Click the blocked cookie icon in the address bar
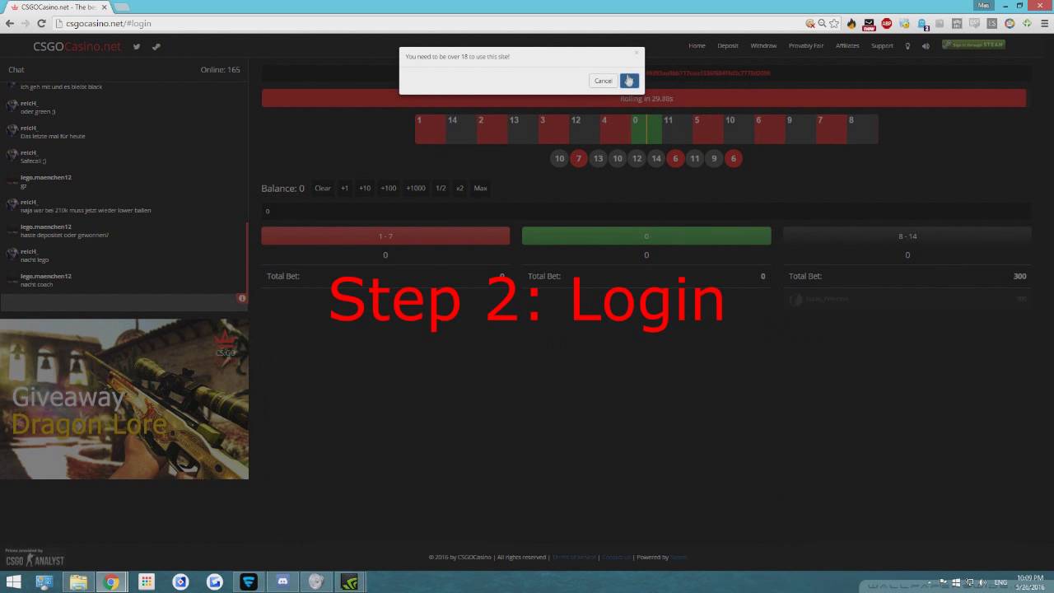Screen dimensions: 1054x593 tap(810, 24)
